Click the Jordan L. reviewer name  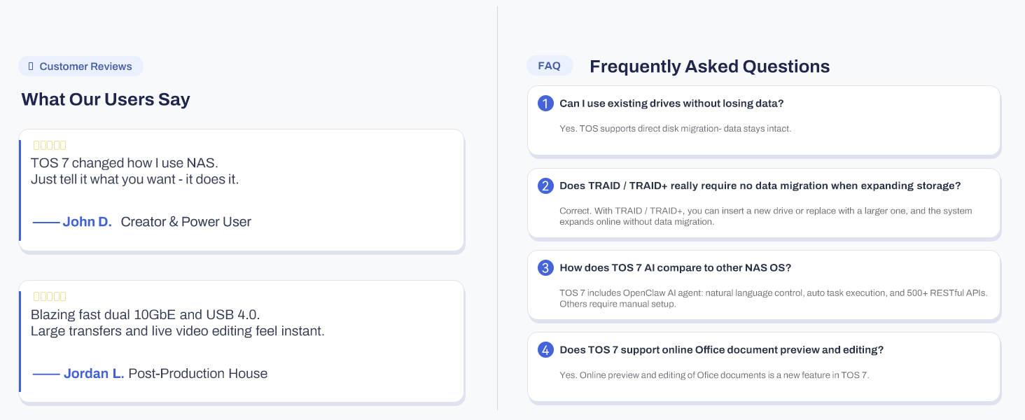(x=94, y=374)
